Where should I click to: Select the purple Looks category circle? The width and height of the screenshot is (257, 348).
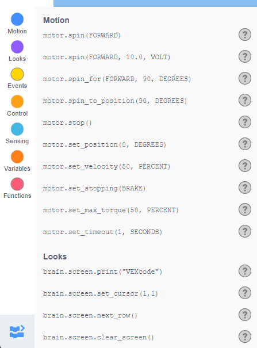click(17, 47)
